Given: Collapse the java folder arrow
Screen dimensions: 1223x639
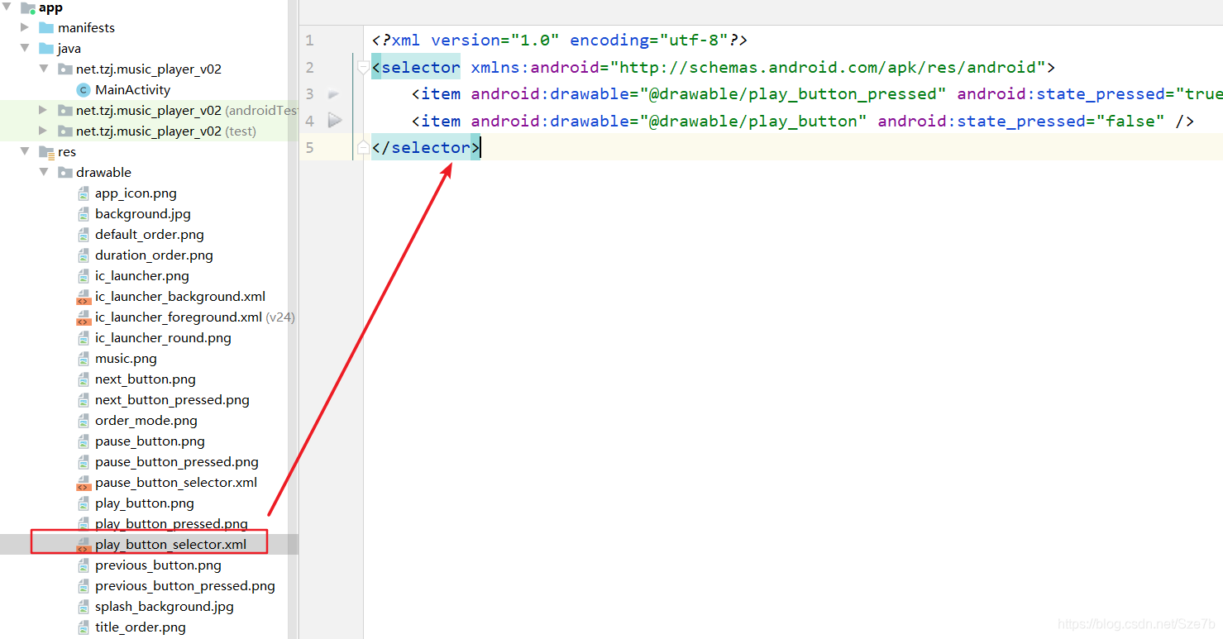Looking at the screenshot, I should coord(26,49).
